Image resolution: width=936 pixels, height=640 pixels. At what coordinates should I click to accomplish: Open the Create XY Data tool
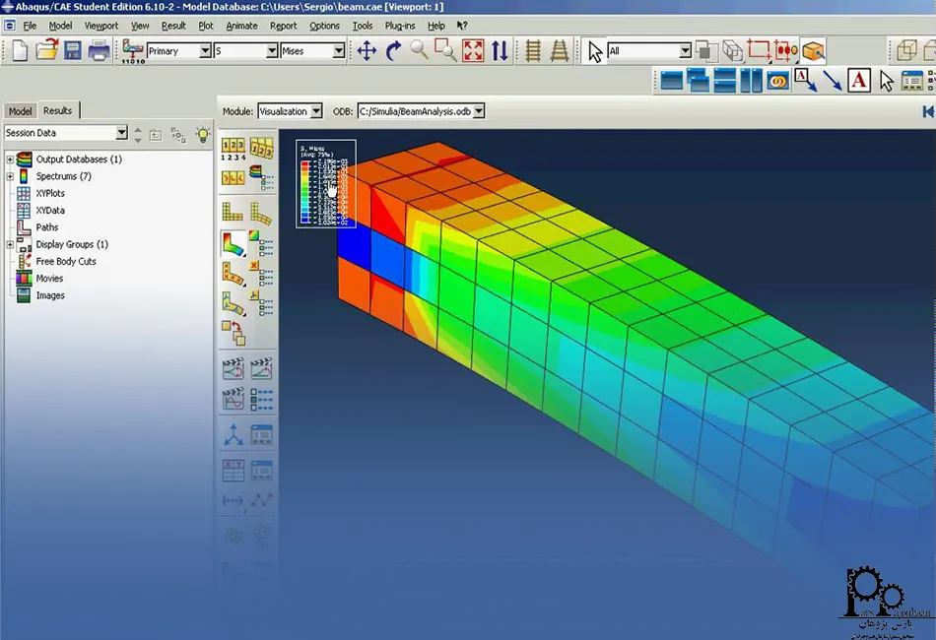(233, 471)
